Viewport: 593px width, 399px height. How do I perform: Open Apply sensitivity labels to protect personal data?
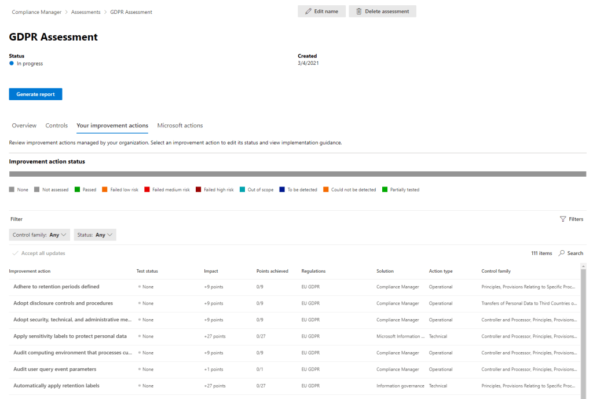pyautogui.click(x=69, y=336)
